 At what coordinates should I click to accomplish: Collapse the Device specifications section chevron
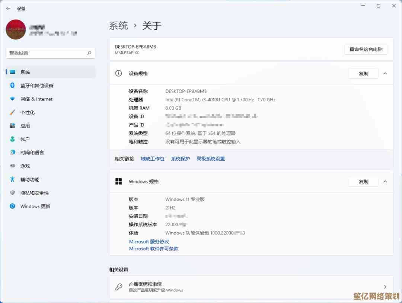pyautogui.click(x=385, y=73)
